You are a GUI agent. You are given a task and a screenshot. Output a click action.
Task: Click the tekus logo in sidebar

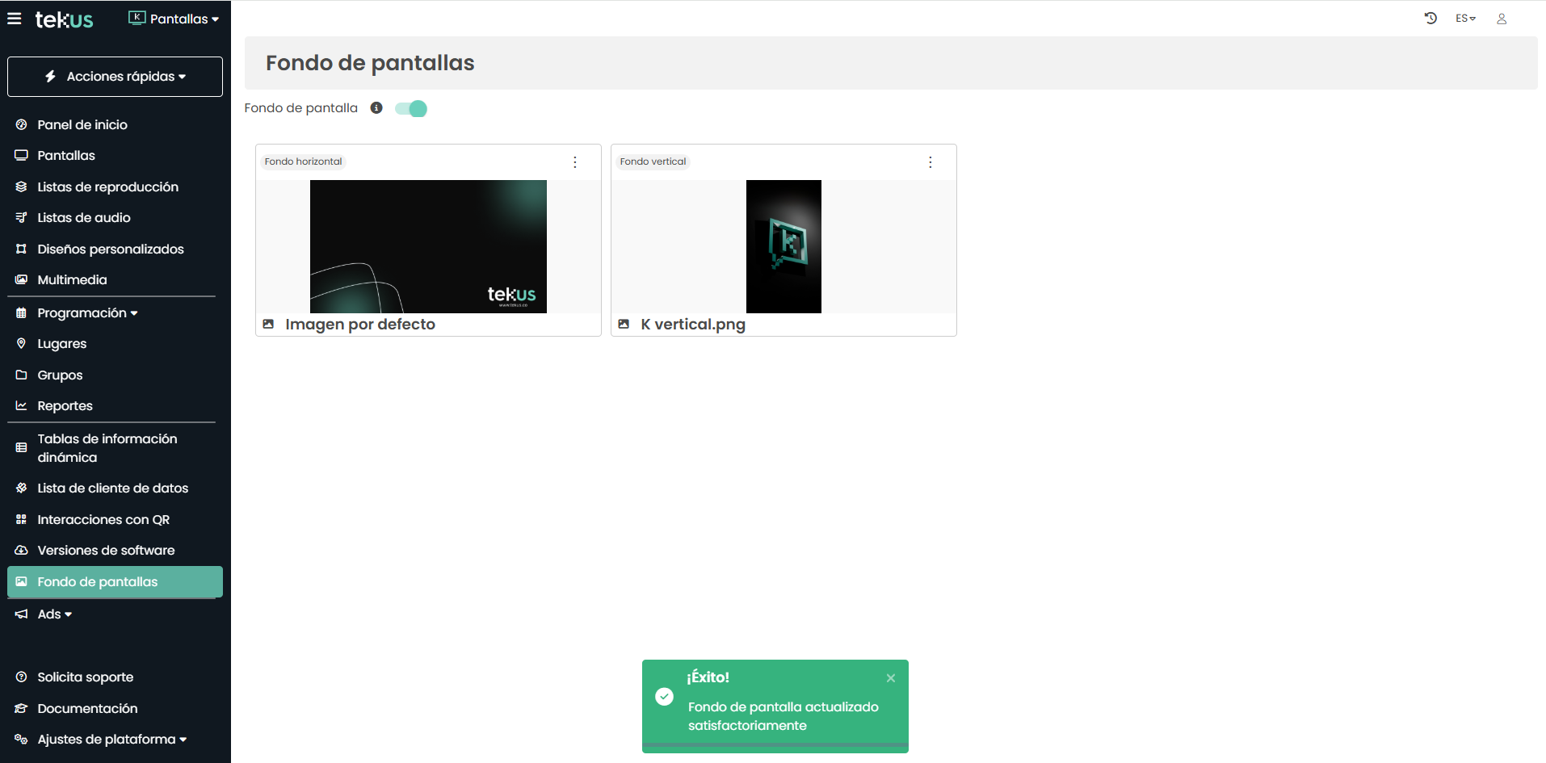click(64, 19)
